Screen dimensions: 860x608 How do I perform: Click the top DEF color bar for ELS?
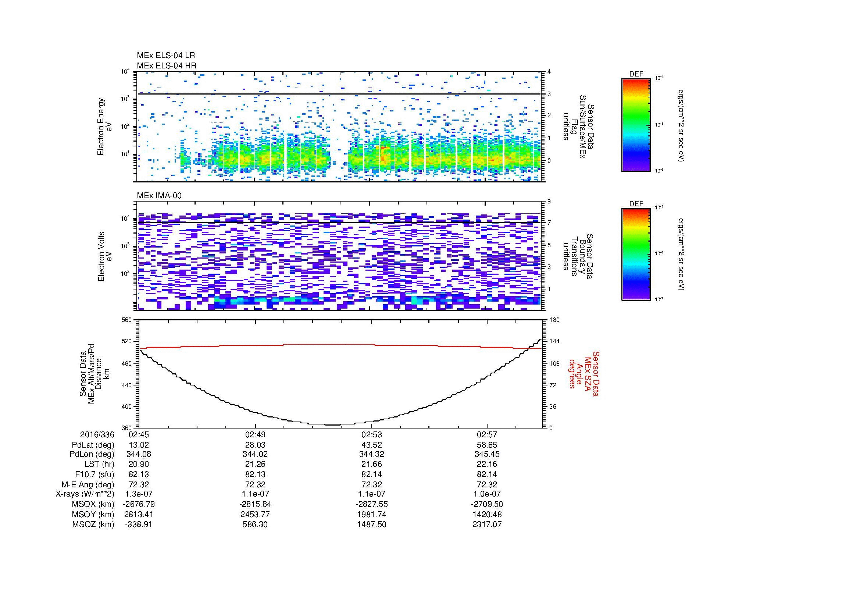pyautogui.click(x=636, y=125)
